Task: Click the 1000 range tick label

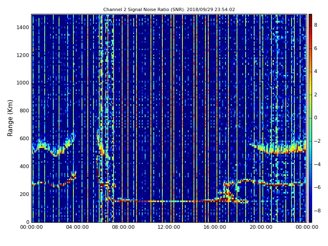Action: tap(23, 83)
